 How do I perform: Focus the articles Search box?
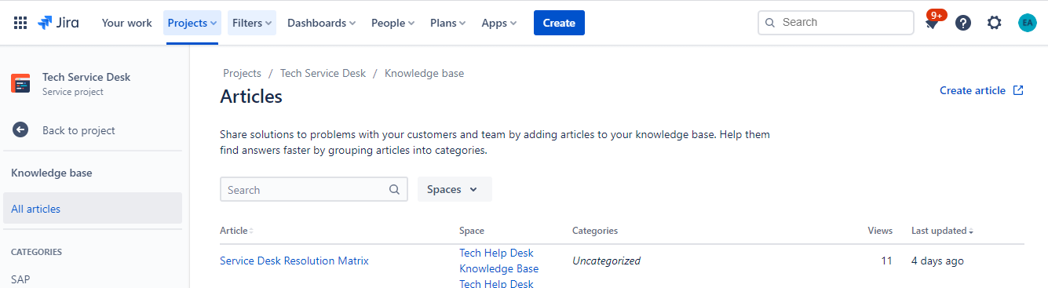click(x=314, y=189)
